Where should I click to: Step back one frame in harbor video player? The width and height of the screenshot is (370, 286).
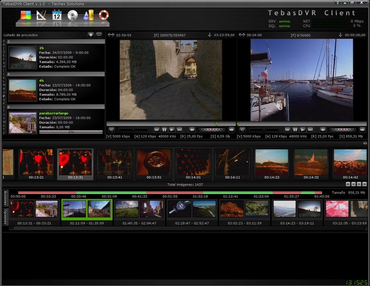323,130
